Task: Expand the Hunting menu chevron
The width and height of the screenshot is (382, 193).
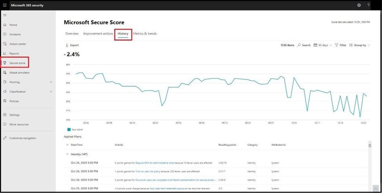Action: (x=51, y=82)
